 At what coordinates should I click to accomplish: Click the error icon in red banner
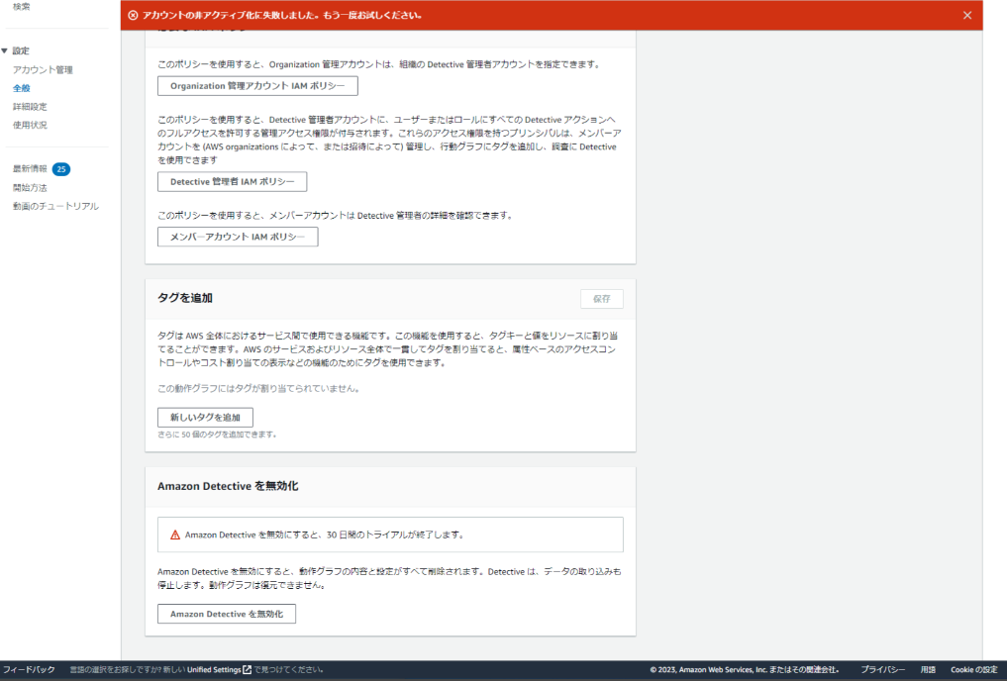133,16
